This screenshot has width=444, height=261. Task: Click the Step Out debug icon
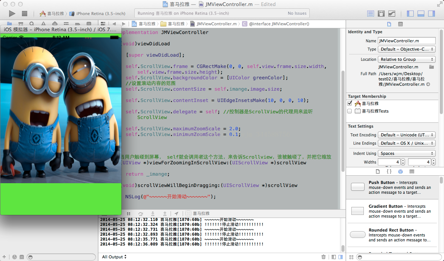[x=165, y=213]
